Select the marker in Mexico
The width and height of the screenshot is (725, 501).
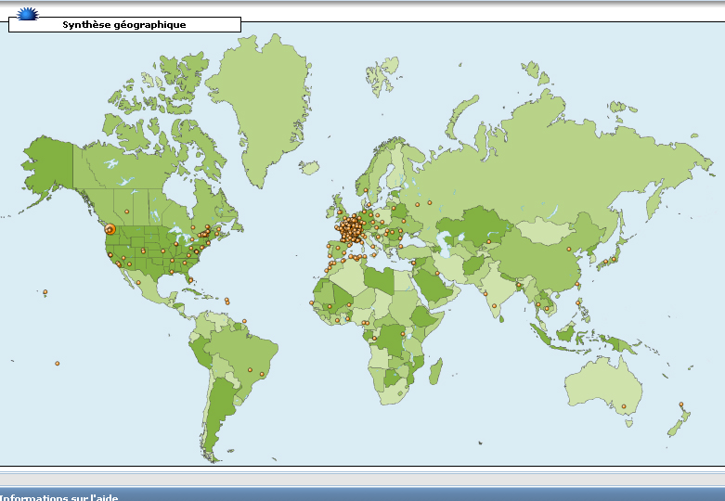(138, 283)
